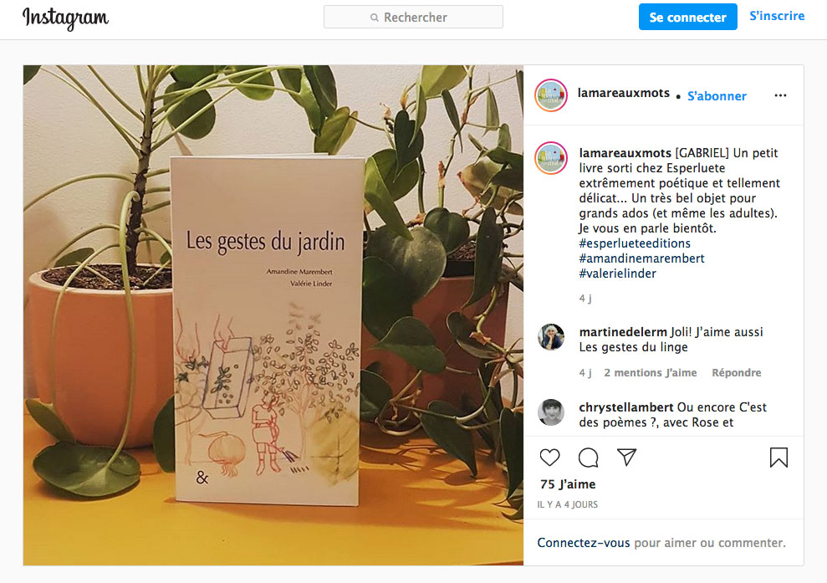This screenshot has height=583, width=827.
Task: Subscribe with the S'abonner link
Action: [717, 96]
